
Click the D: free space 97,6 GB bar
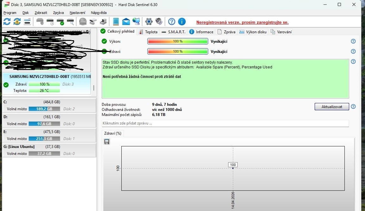pos(44,124)
